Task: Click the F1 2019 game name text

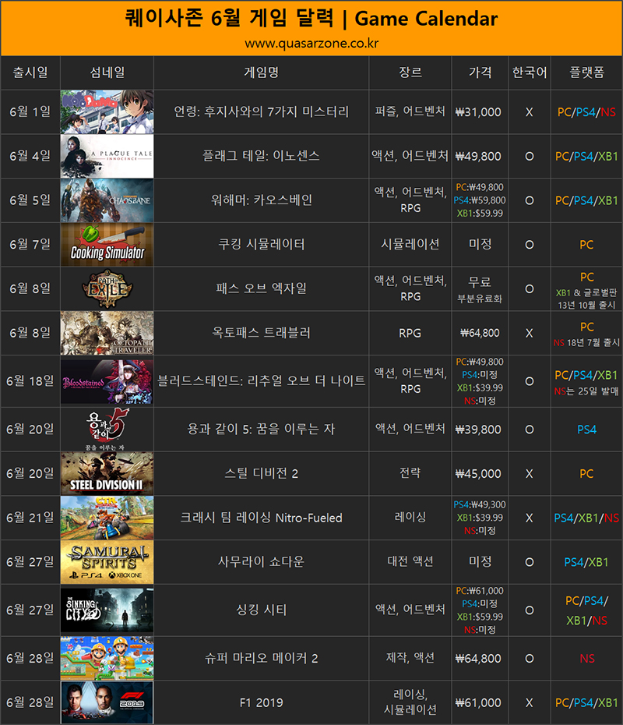Action: click(262, 703)
